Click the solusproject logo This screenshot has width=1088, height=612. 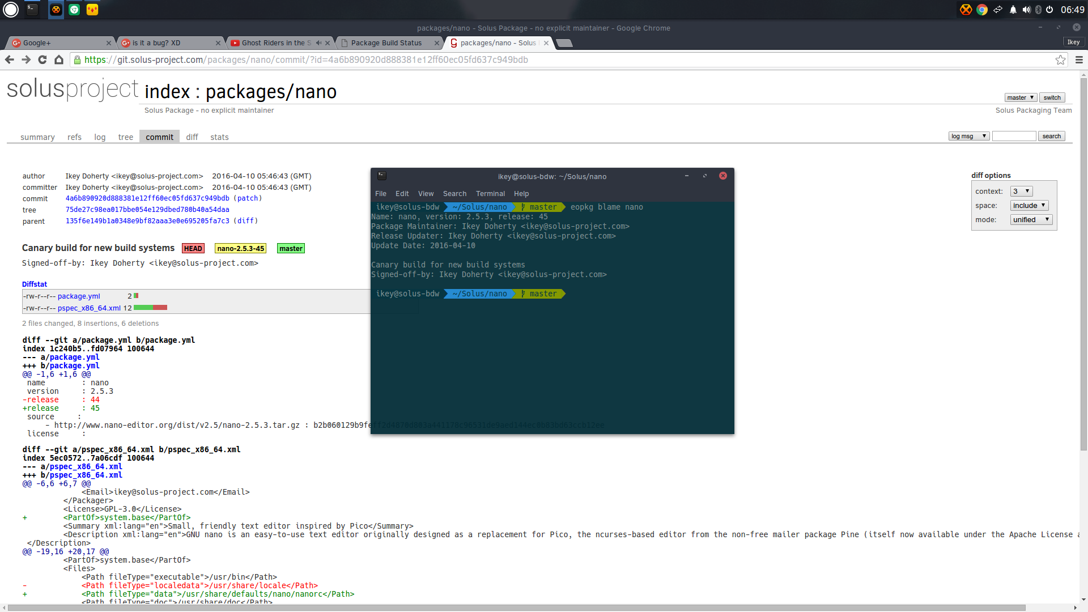click(x=72, y=89)
